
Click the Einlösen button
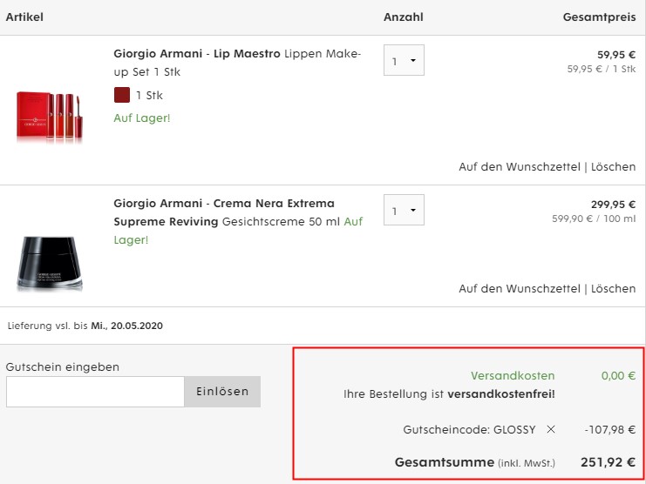[x=222, y=392]
